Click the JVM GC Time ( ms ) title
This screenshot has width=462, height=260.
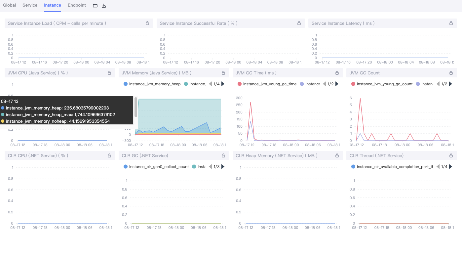[x=256, y=73]
